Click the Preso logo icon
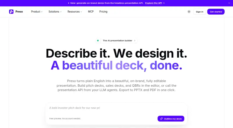The height and width of the screenshot is (128, 233). (11, 12)
